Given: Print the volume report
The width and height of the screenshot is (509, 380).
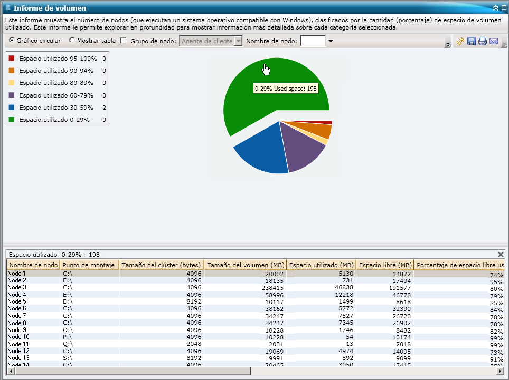Looking at the screenshot, I should tap(483, 41).
